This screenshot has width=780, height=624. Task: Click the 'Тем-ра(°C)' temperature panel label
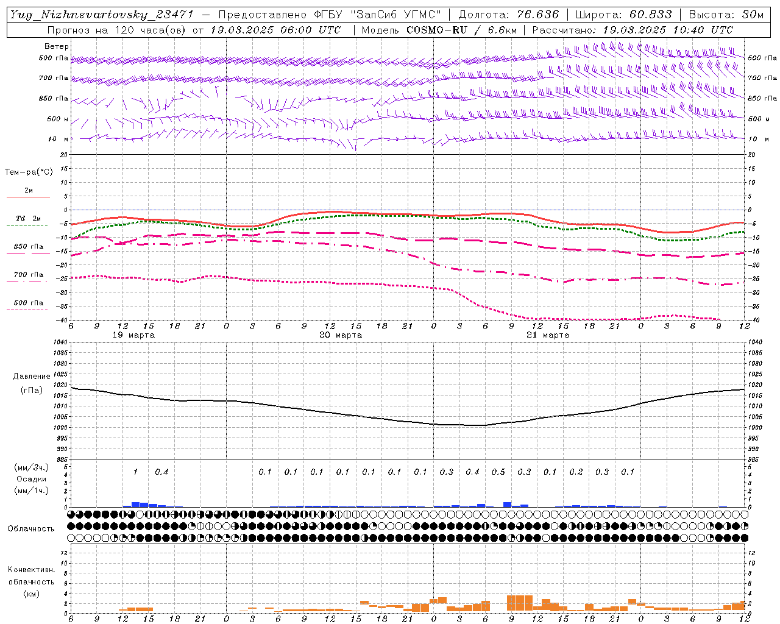(x=29, y=172)
